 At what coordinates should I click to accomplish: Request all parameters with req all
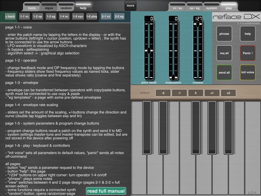(x=224, y=53)
